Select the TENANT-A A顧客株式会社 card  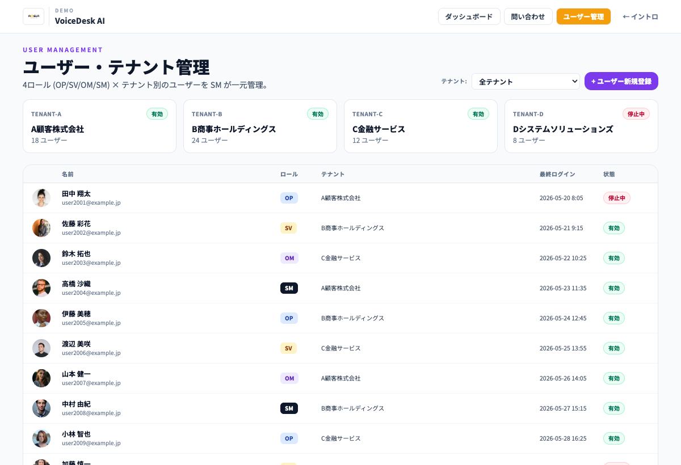(x=99, y=126)
